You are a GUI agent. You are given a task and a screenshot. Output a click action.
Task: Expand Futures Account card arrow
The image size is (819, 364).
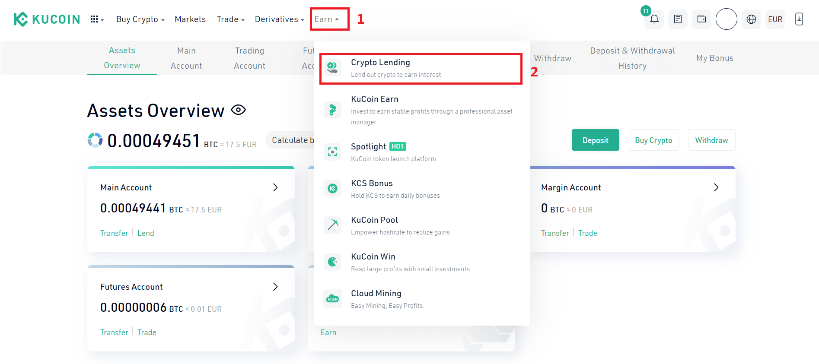click(x=275, y=287)
